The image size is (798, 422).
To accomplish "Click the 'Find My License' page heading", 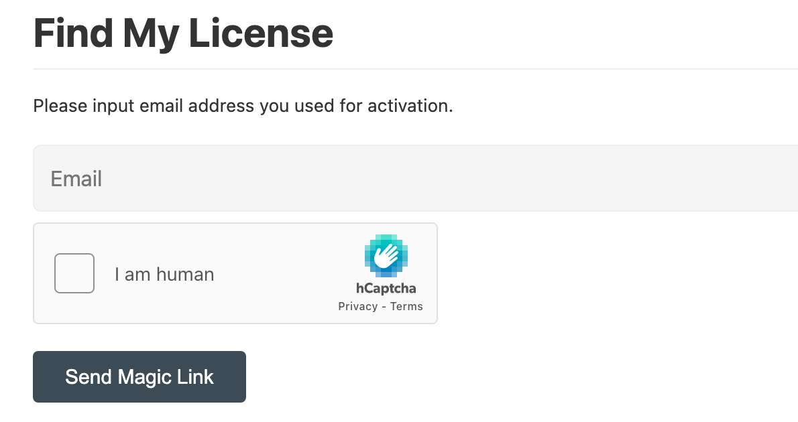I will click(x=182, y=33).
